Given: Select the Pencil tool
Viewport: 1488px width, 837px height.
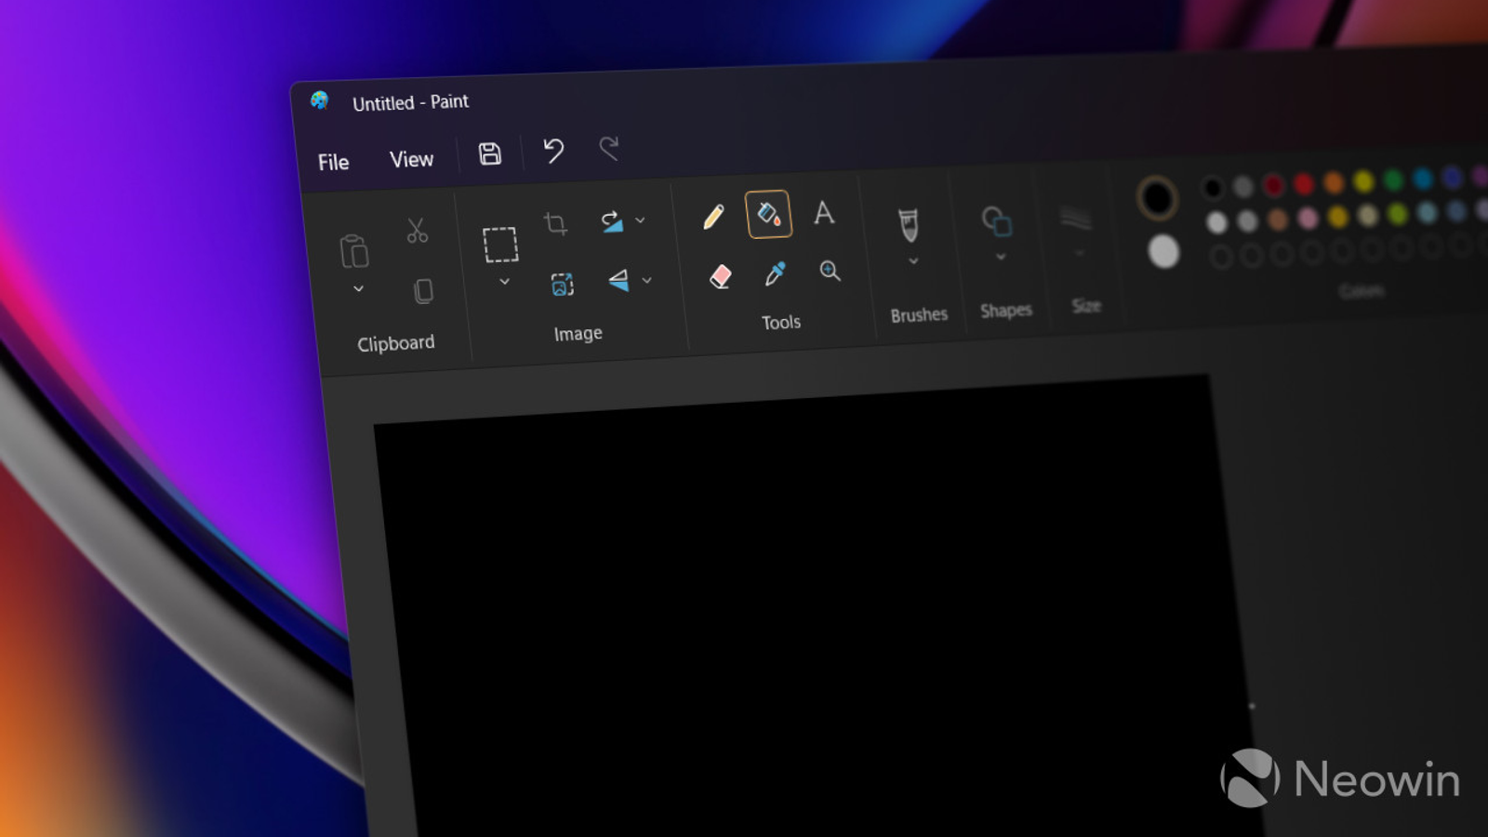Looking at the screenshot, I should pyautogui.click(x=713, y=217).
